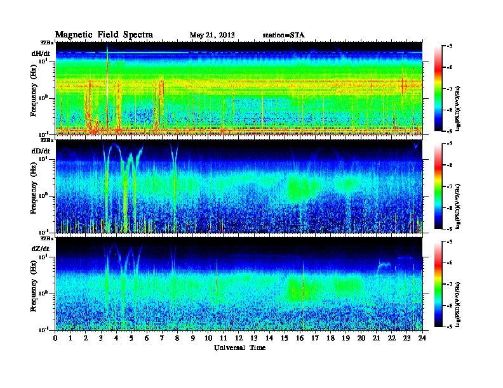Image resolution: width=503 pixels, height=388 pixels.
Task: Click hour 6 on the time axis
Action: 147,338
